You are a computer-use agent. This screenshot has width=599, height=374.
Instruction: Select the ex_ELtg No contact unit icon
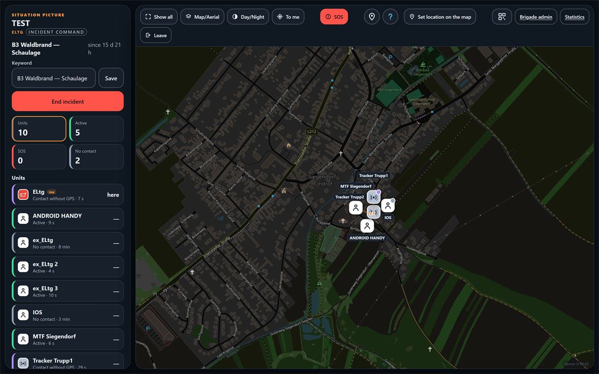point(23,243)
